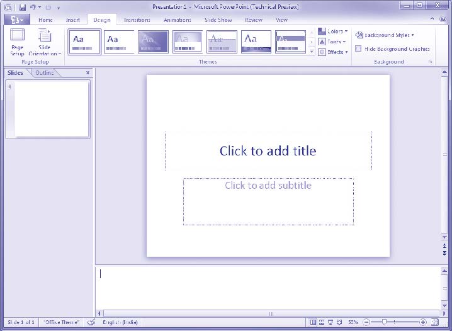
Task: Switch to the Outline pane tab
Action: coord(45,73)
